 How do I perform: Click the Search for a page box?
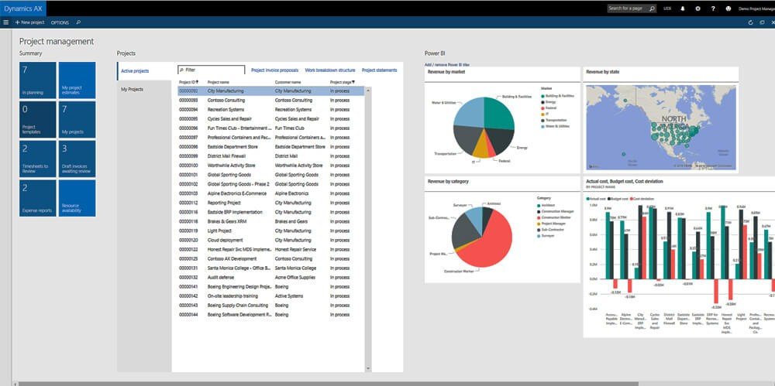pyautogui.click(x=632, y=9)
